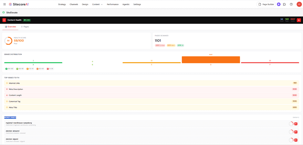Click the warning icon beside Internal Links
The width and height of the screenshot is (303, 145).
(7, 83)
